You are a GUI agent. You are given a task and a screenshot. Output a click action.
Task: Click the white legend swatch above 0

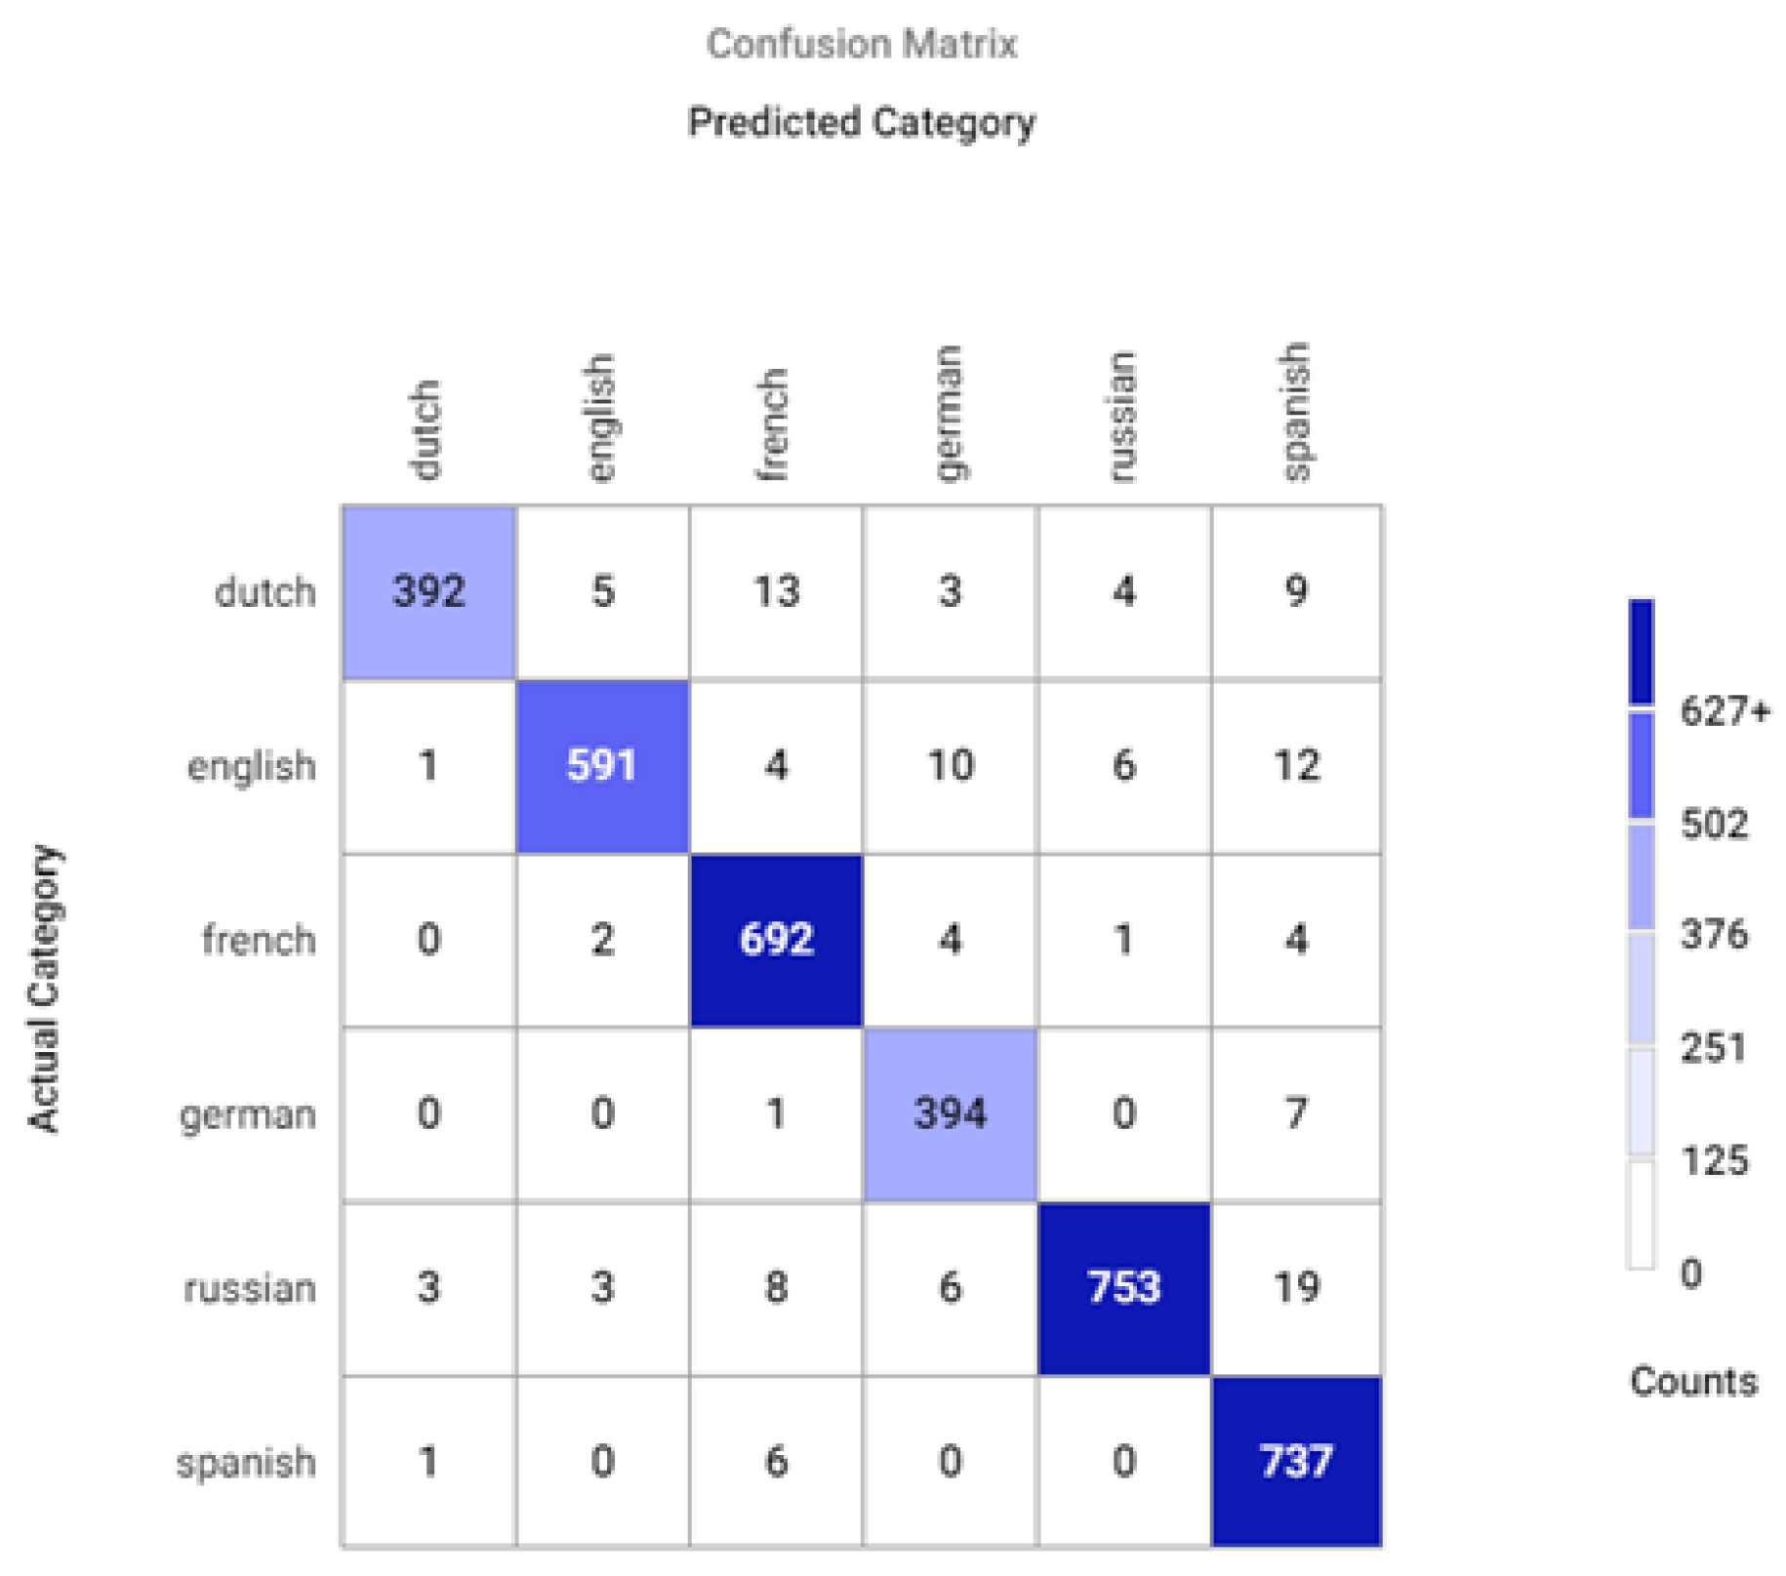[x=1641, y=1215]
